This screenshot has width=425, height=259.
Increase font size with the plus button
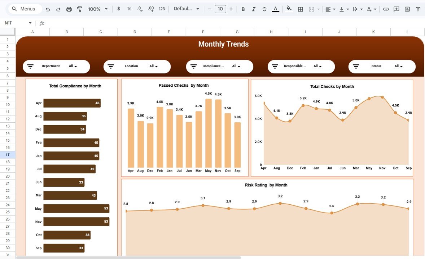[x=231, y=9]
